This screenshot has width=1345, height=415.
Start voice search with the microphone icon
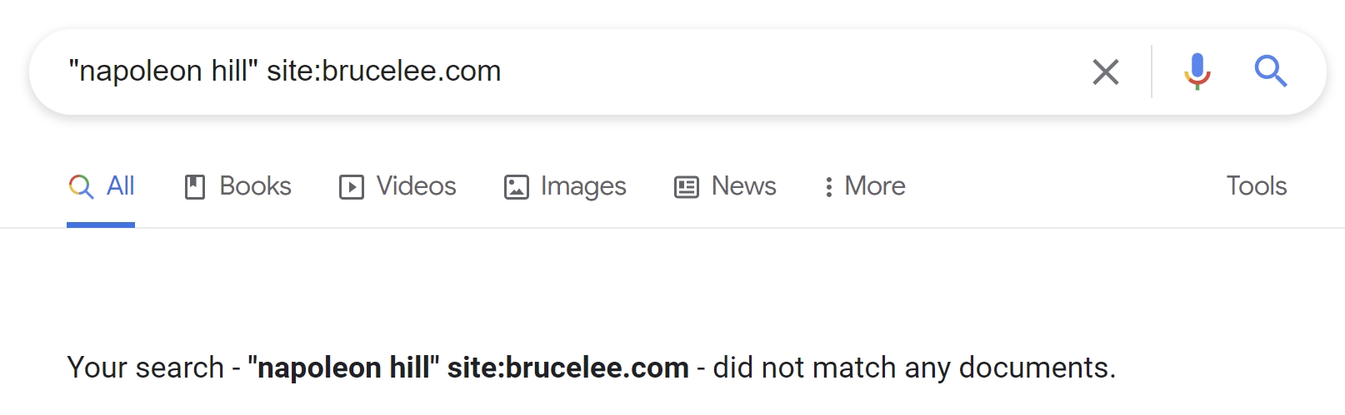point(1197,72)
